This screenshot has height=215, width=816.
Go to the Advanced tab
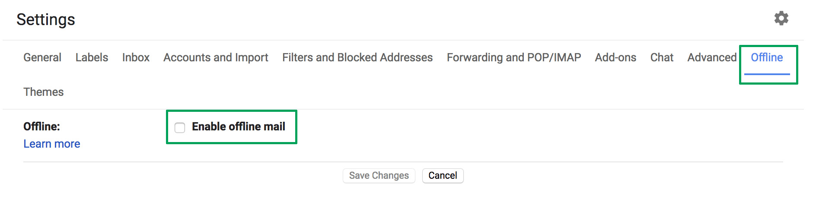click(x=712, y=57)
